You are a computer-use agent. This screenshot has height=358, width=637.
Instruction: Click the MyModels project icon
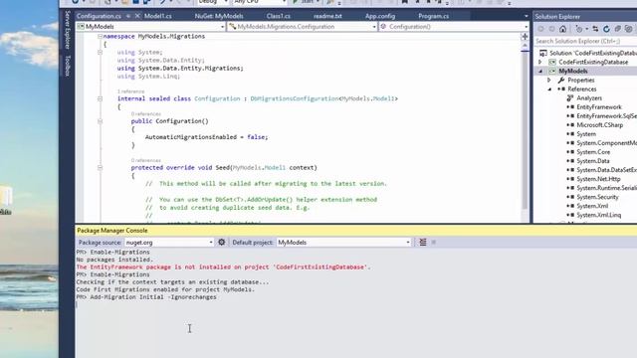point(552,71)
